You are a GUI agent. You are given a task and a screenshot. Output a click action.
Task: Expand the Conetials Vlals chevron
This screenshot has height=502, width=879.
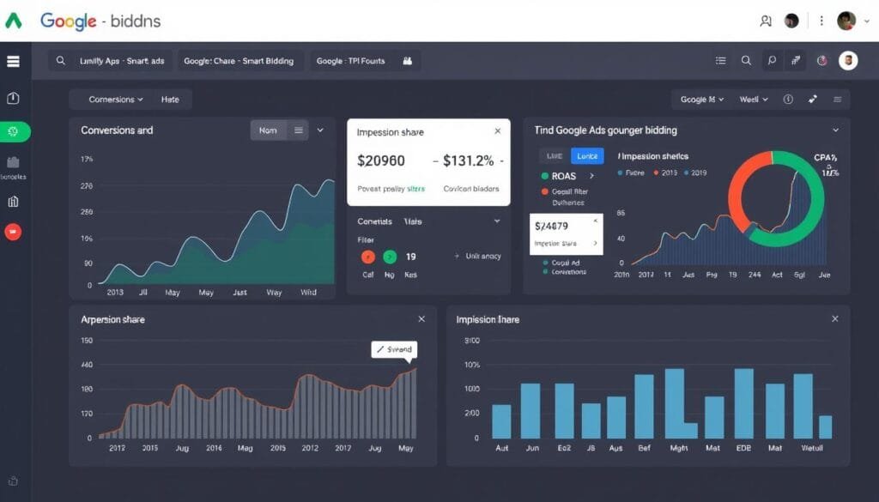coord(496,221)
